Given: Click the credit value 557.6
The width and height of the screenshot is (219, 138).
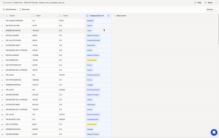Looking at the screenshot, I should click(x=61, y=20).
